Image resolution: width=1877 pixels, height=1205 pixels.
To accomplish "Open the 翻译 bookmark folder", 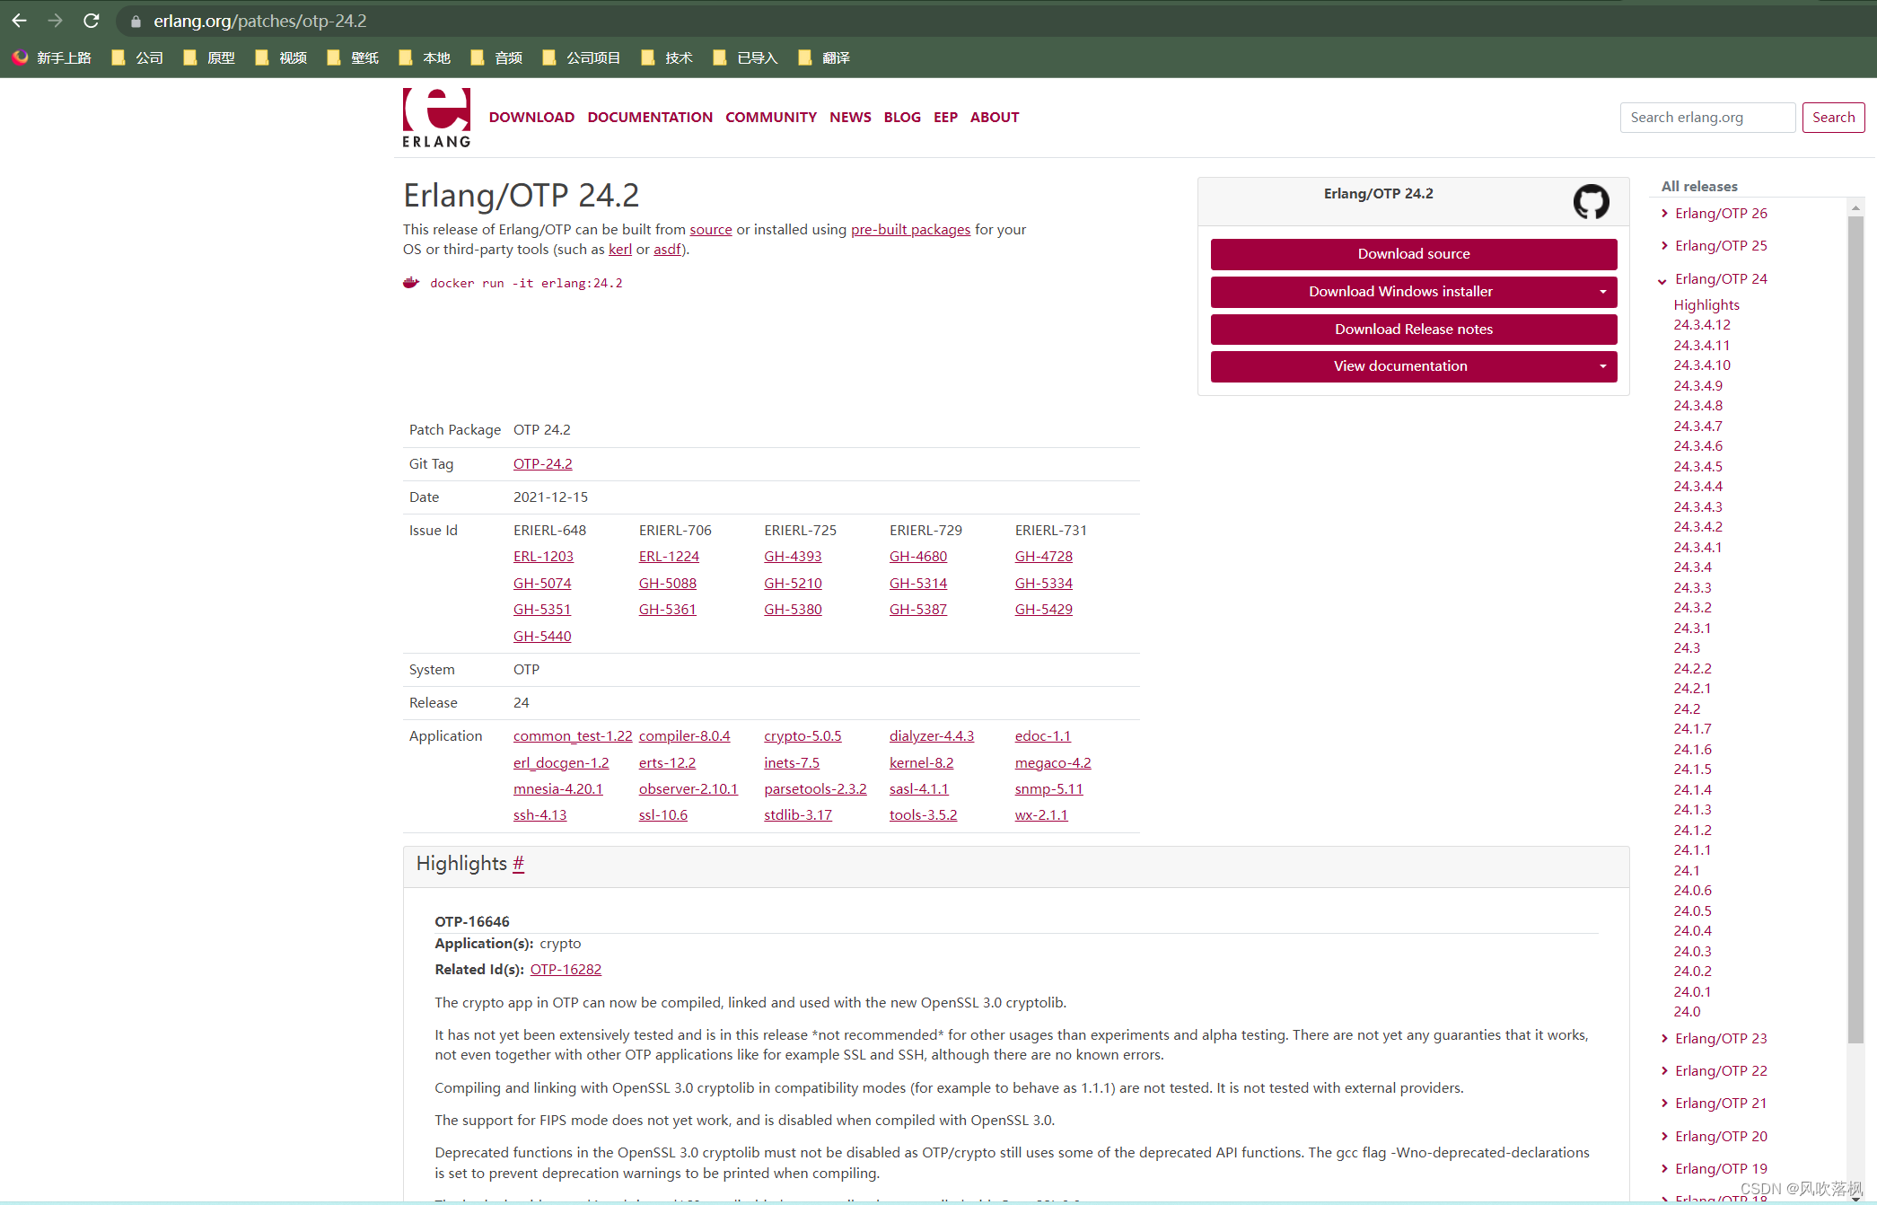I will coord(824,57).
